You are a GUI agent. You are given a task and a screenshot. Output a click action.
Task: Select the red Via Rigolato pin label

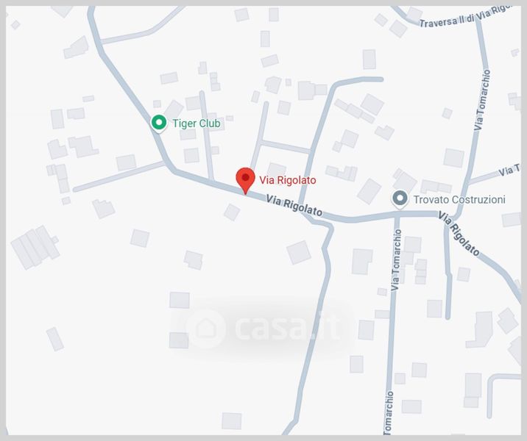287,180
